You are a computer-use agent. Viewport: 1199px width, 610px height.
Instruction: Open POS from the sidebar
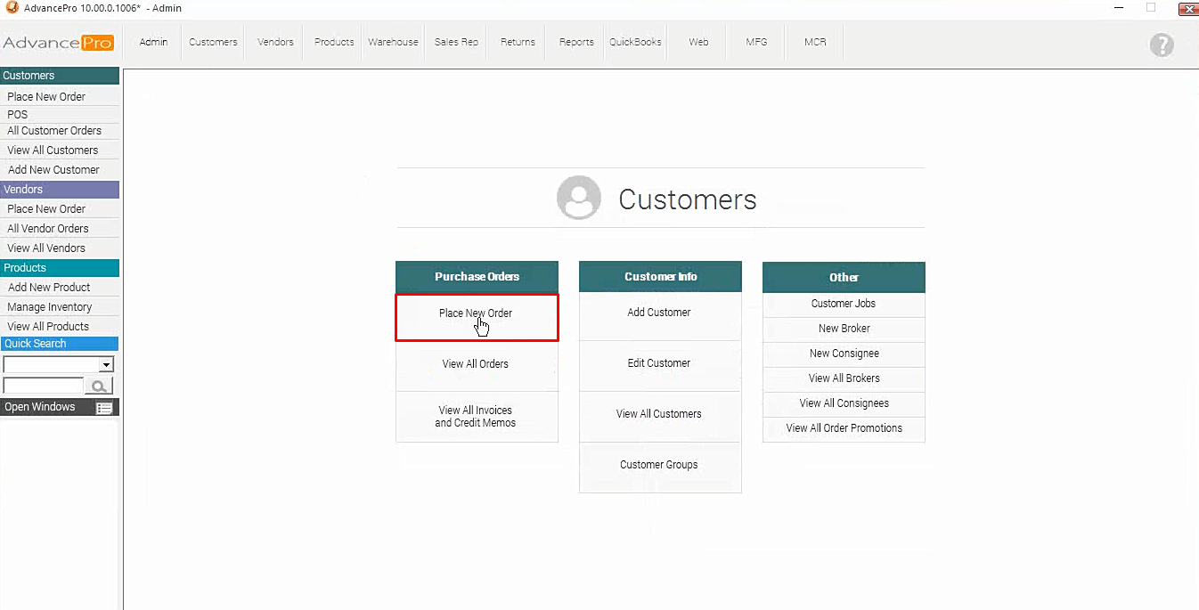point(18,115)
